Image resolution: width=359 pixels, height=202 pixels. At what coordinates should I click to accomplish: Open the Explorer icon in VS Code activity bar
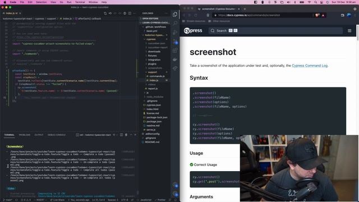click(x=175, y=15)
